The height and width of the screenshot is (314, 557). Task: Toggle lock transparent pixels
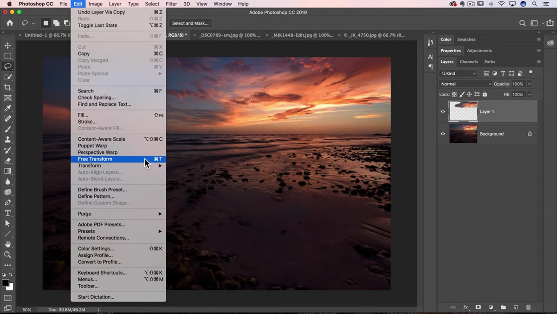pos(454,94)
